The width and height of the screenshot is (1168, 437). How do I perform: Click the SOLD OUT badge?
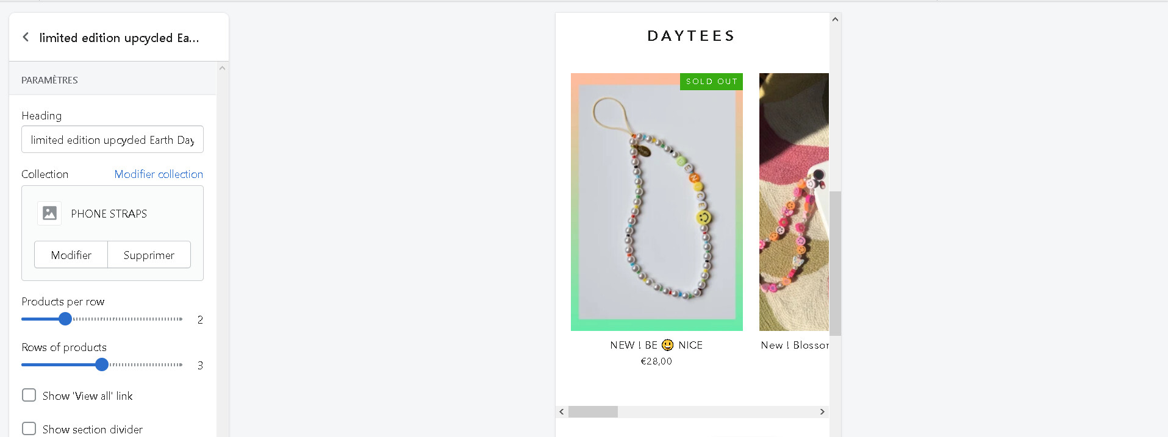tap(711, 82)
